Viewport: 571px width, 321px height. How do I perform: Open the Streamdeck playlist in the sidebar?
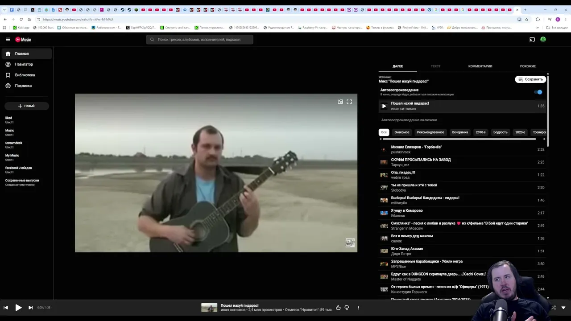pos(26,145)
